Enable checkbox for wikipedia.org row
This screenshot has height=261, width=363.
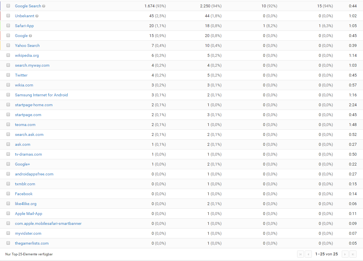pos(8,55)
